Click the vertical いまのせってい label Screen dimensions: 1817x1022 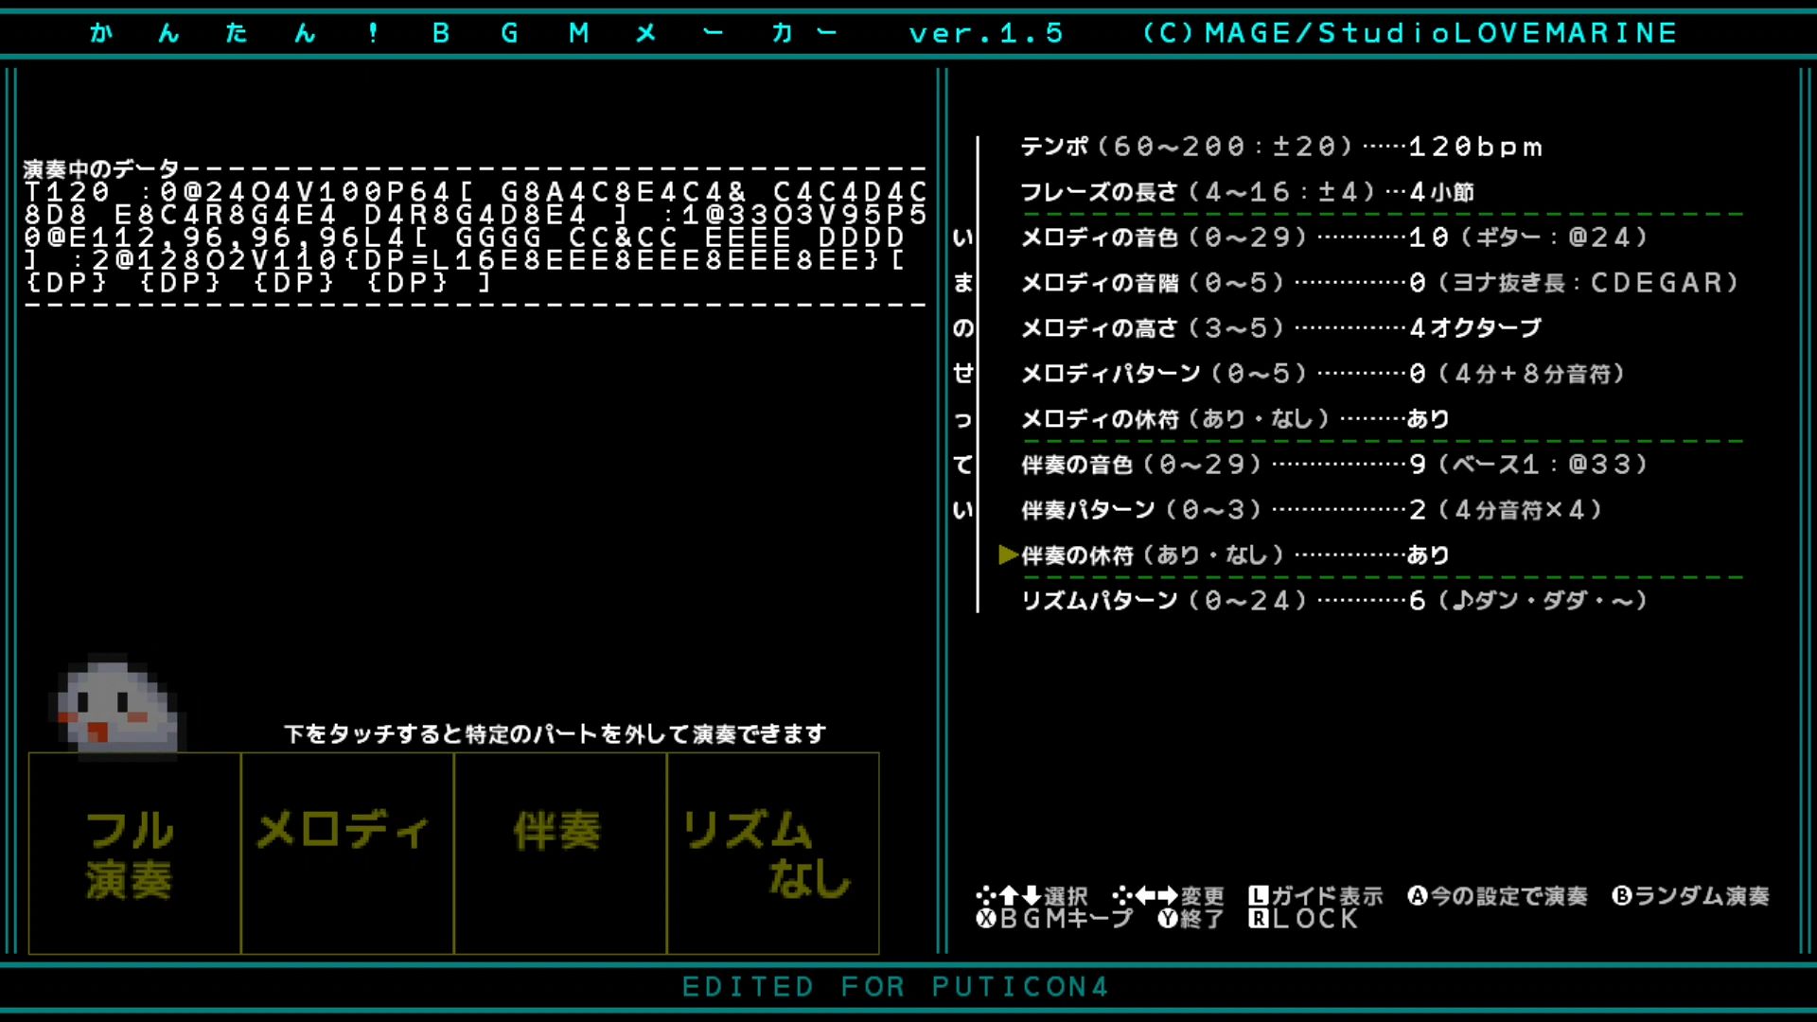click(962, 374)
